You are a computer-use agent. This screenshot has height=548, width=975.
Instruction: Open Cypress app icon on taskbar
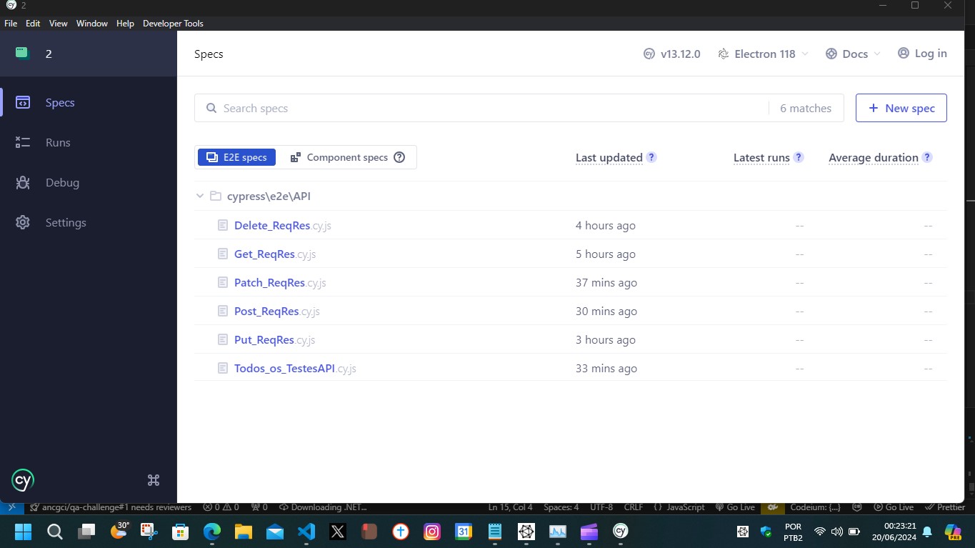click(x=621, y=532)
